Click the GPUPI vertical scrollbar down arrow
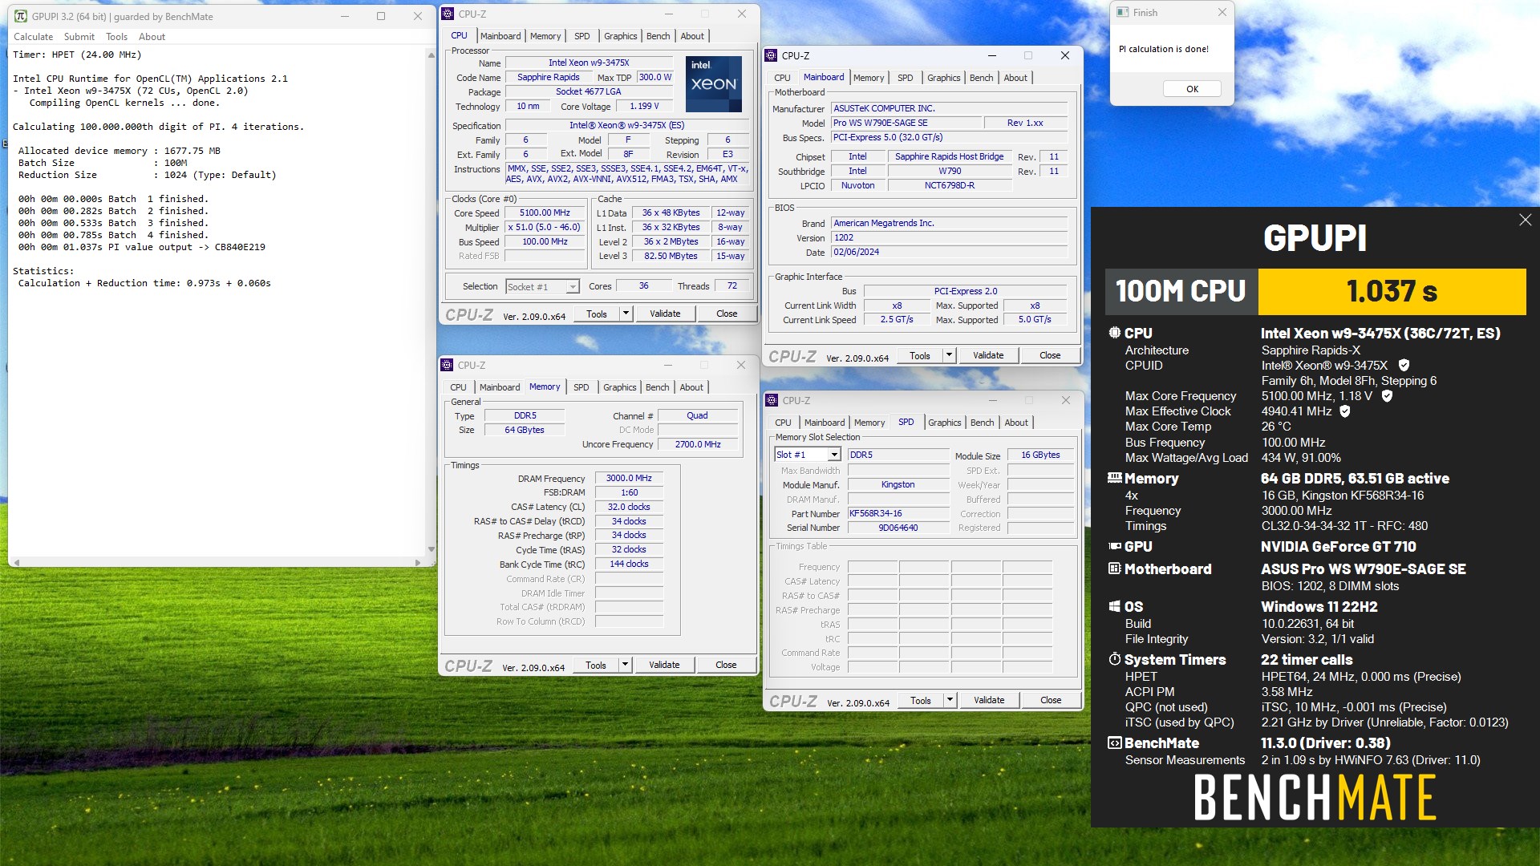The height and width of the screenshot is (866, 1540). coord(432,549)
